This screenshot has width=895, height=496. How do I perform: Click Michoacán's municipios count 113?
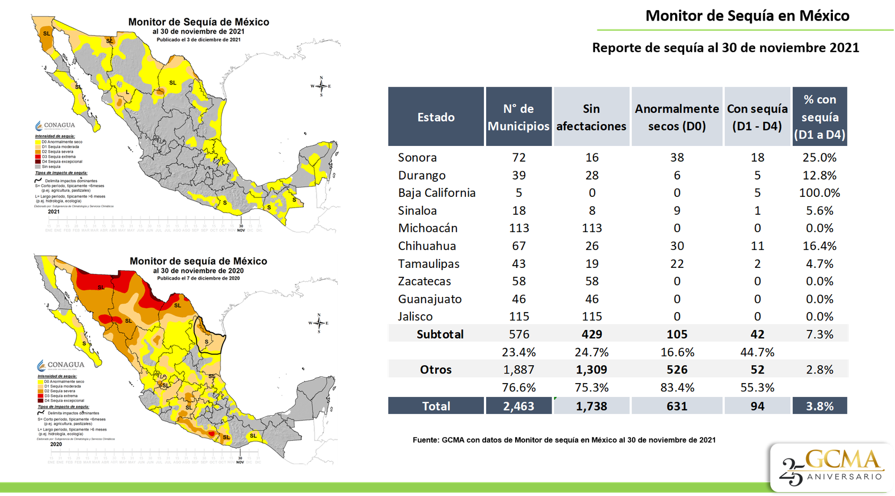[x=519, y=228]
